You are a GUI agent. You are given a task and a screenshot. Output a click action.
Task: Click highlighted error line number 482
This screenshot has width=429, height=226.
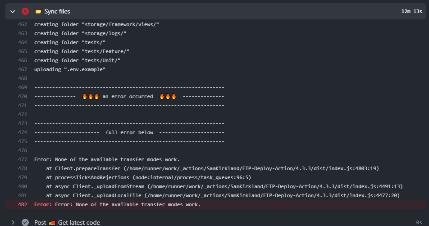[x=22, y=204]
